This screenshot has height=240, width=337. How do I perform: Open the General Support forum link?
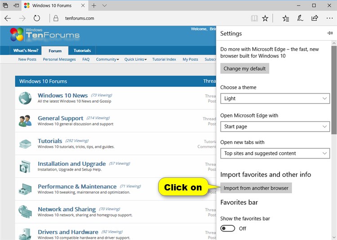coord(60,118)
